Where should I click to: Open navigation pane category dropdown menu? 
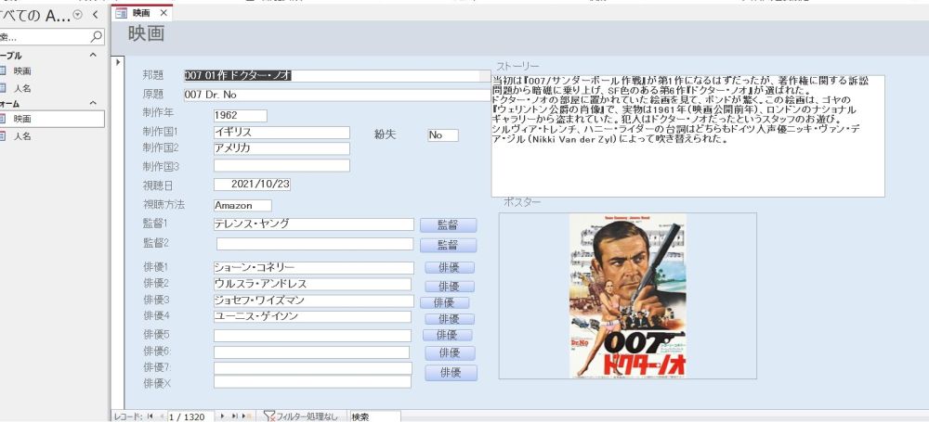(77, 15)
